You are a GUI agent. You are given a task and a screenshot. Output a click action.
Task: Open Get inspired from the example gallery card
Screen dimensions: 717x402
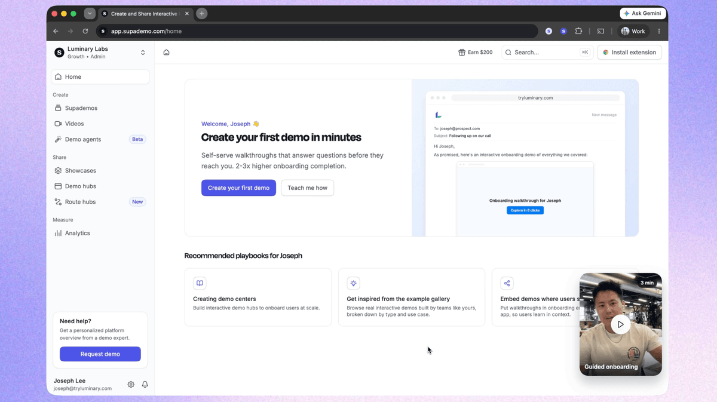[412, 297]
